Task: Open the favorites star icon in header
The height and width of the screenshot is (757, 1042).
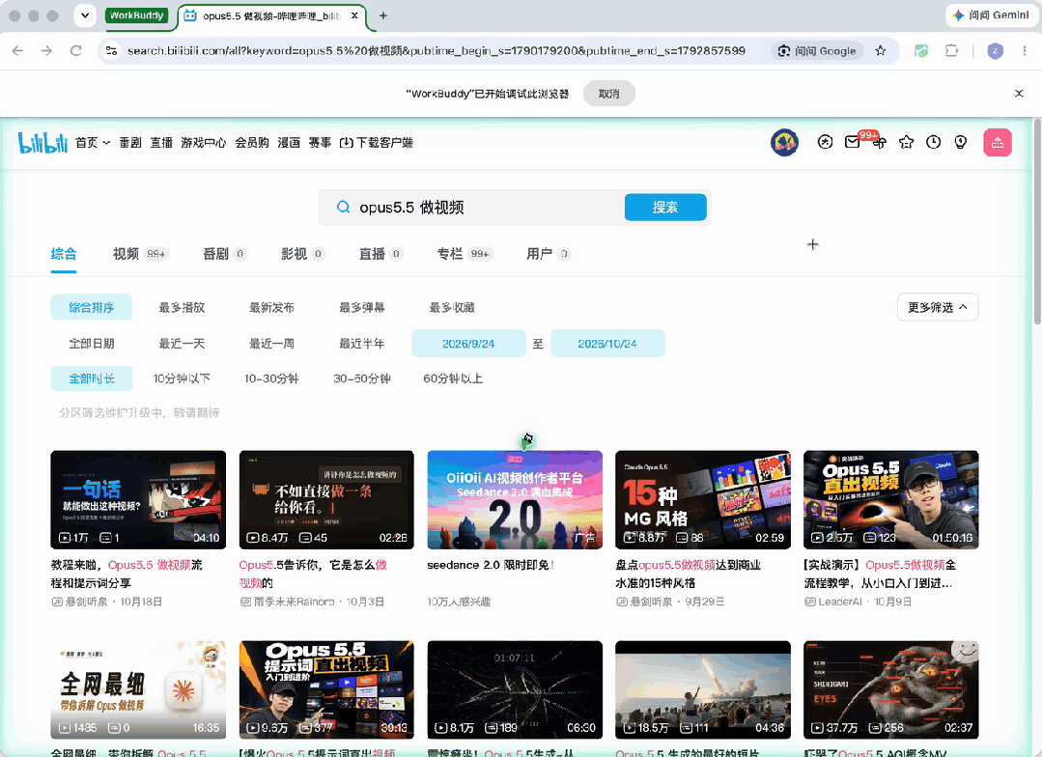Action: (907, 142)
